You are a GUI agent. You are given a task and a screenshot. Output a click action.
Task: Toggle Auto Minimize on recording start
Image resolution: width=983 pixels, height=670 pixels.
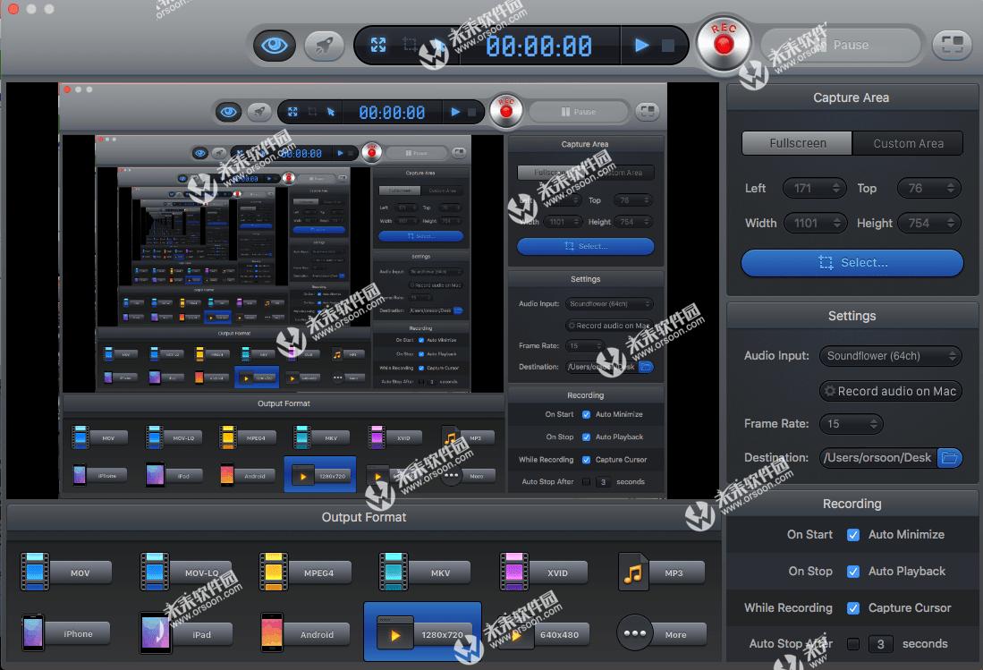point(852,534)
